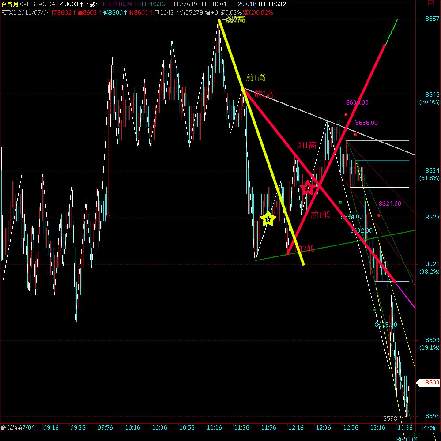Click the red star marker on chart
The image size is (441, 441).
(x=308, y=188)
